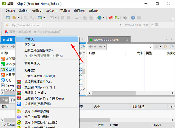Open the 工具(T) menu
This screenshot has height=128, width=175.
point(65,11)
